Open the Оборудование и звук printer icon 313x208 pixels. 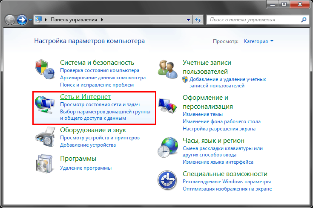(x=45, y=137)
